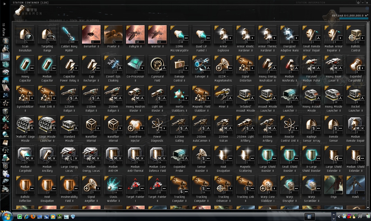This screenshot has height=221, width=371.
Task: Select the Invulnerability Field II module
Action: pyautogui.click(x=69, y=185)
